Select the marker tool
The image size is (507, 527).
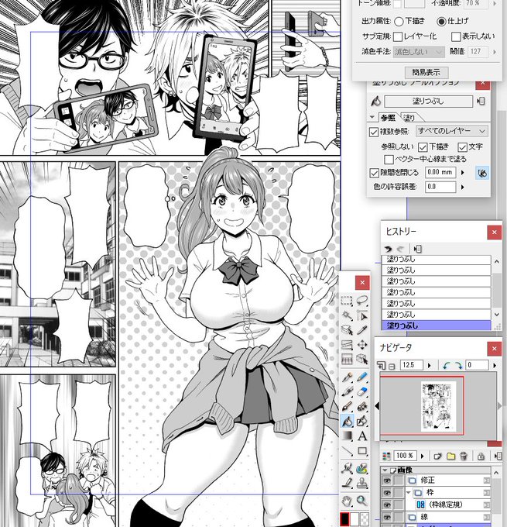347,392
